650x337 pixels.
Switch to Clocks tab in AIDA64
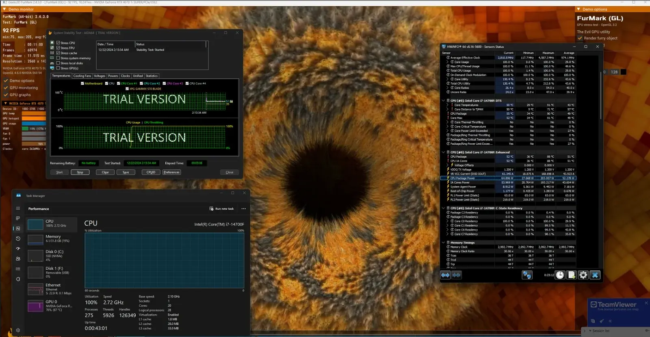click(x=126, y=76)
